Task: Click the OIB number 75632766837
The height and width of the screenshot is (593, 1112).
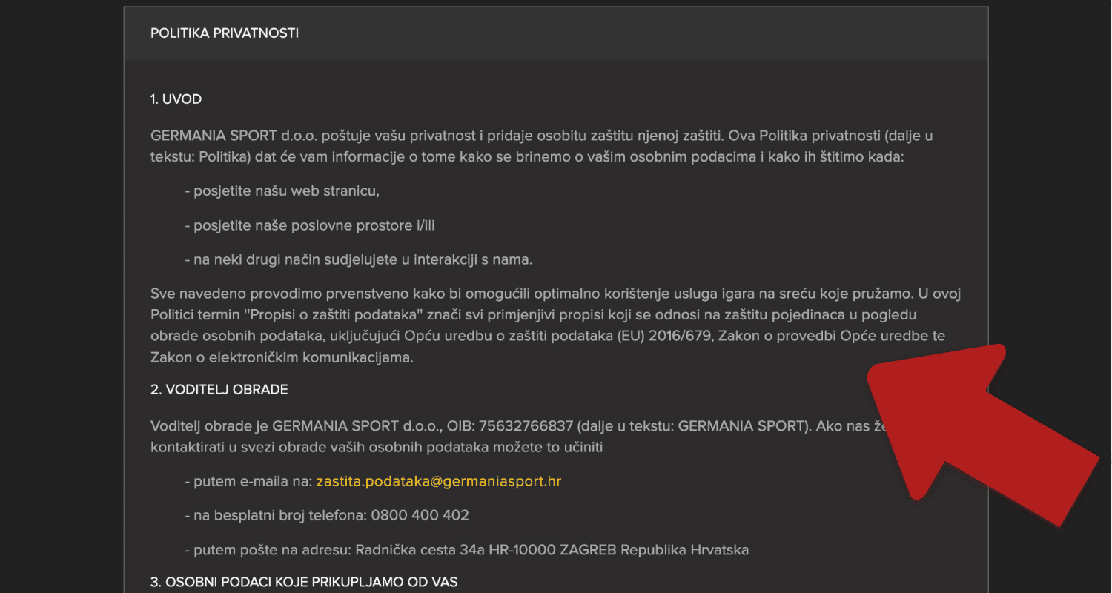Action: point(526,426)
